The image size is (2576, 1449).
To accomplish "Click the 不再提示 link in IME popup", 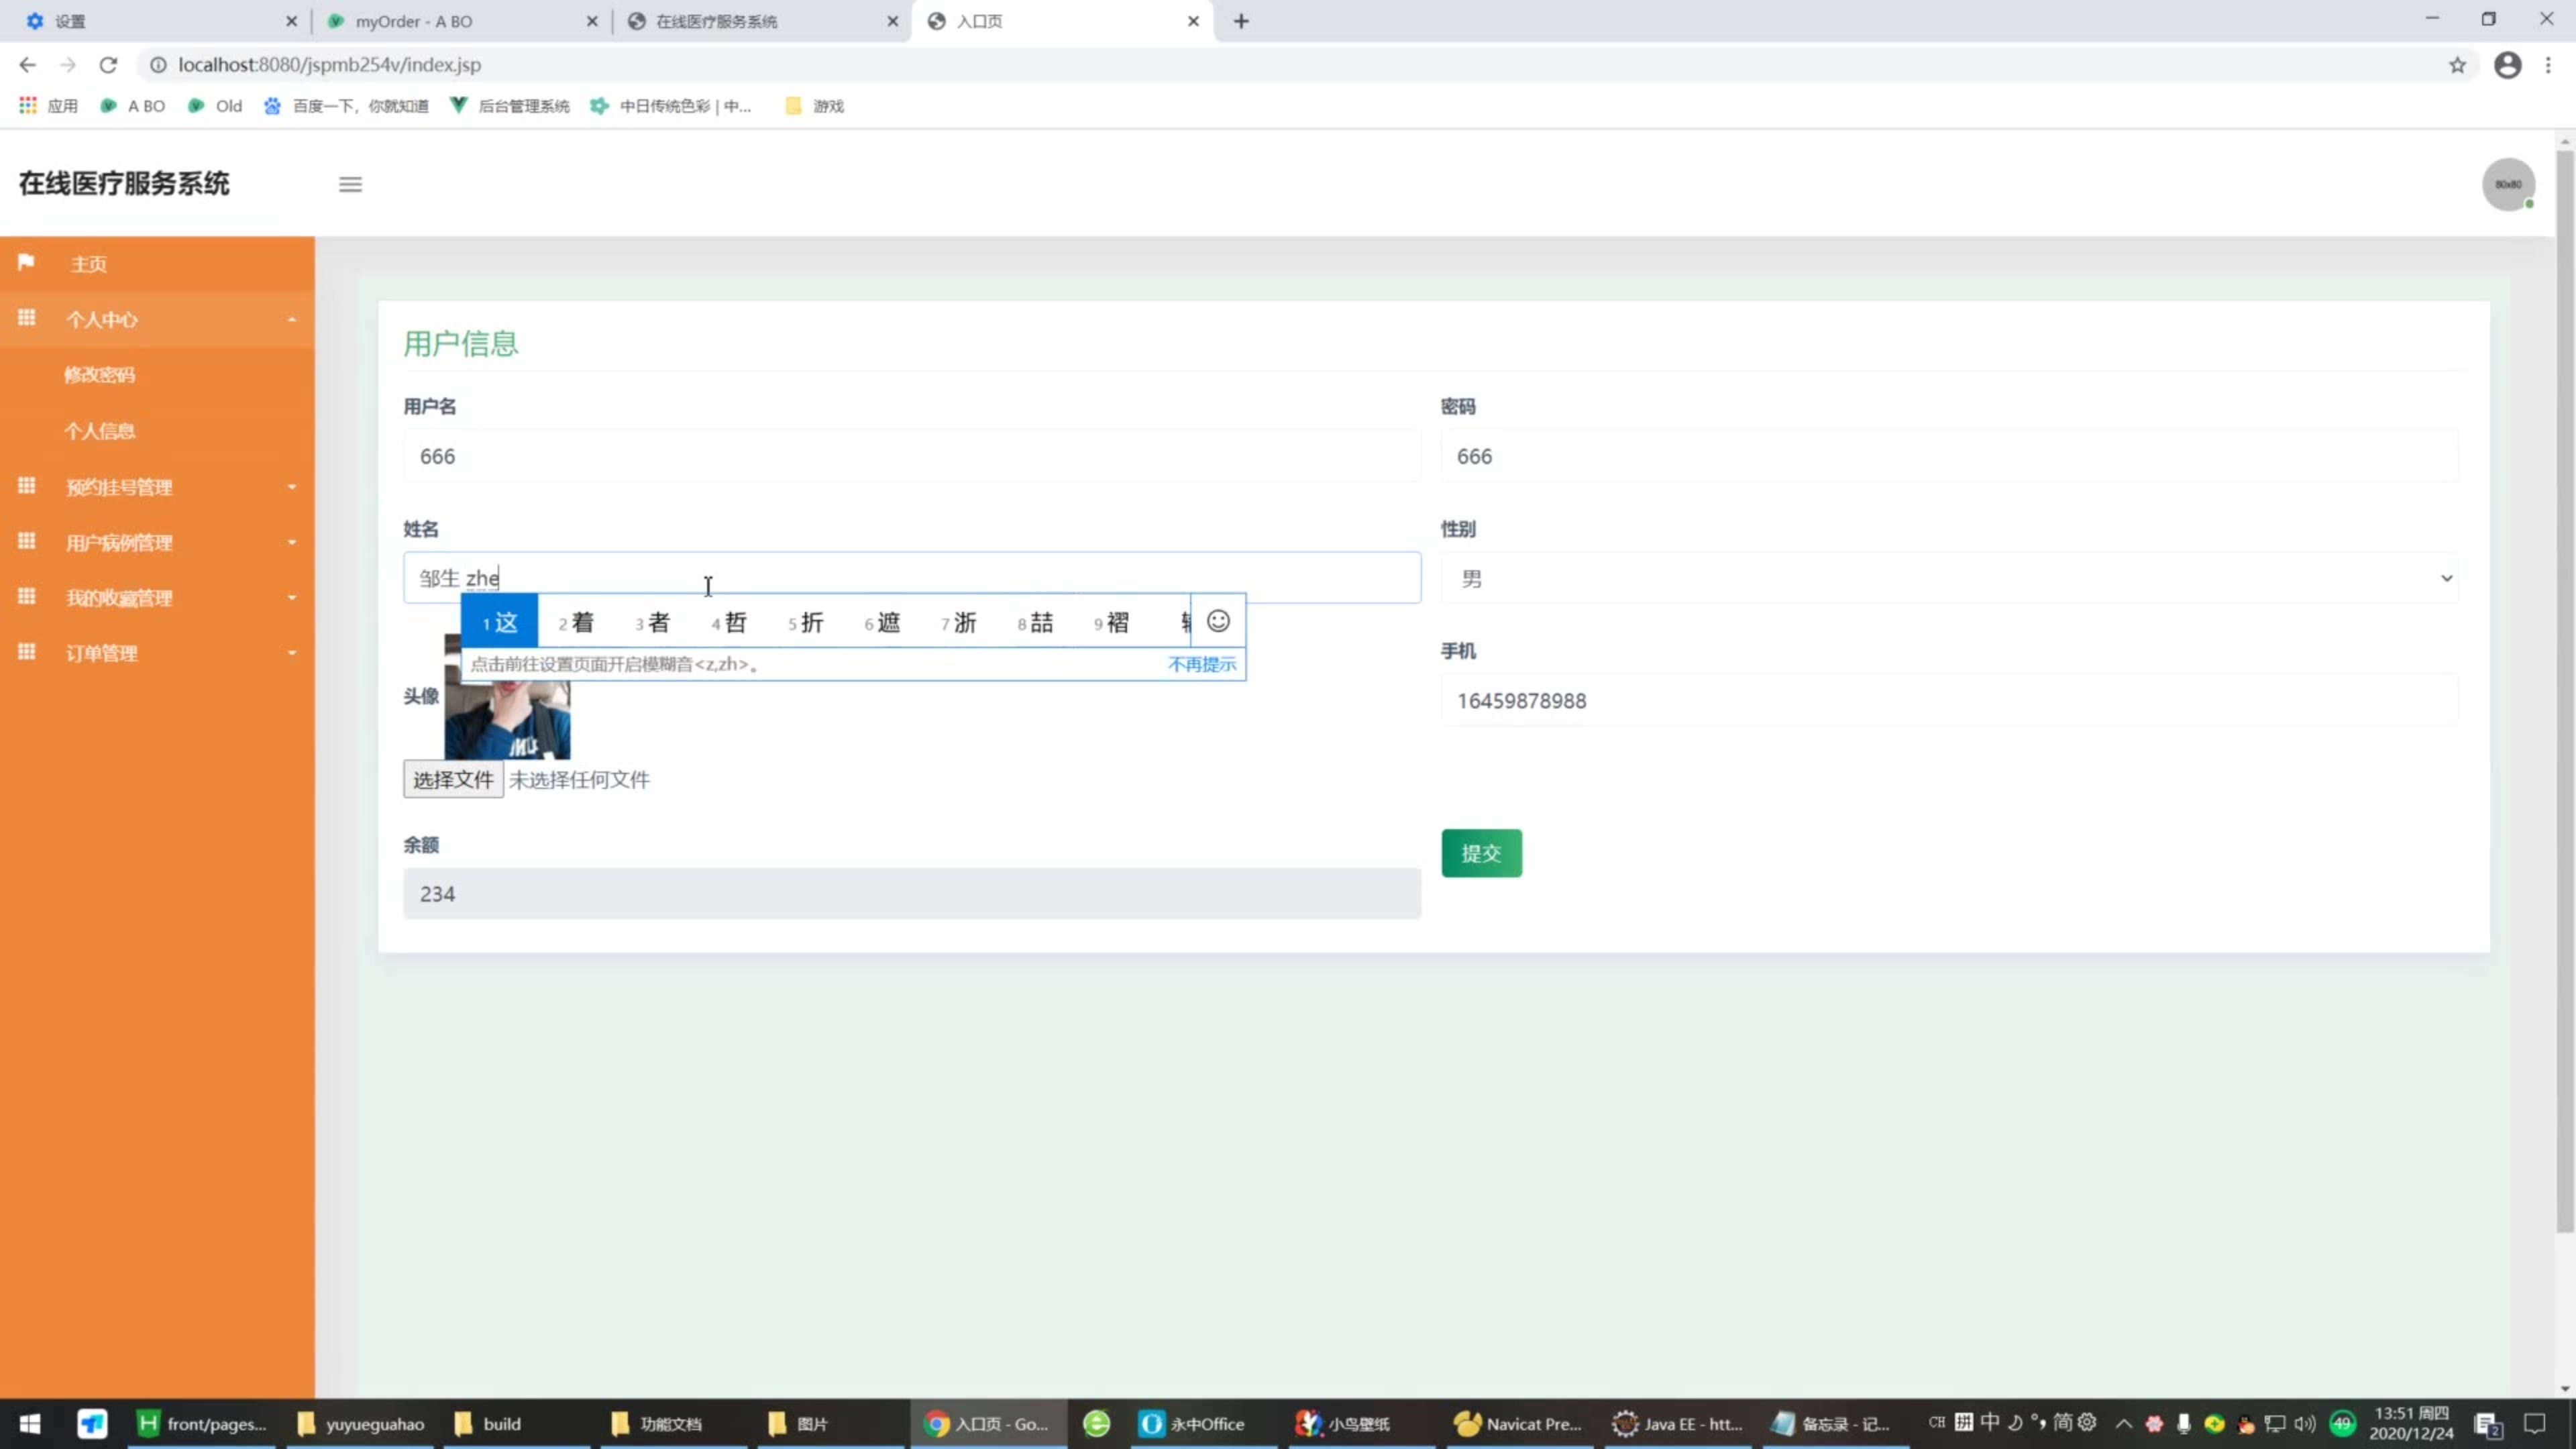I will tap(1201, 664).
